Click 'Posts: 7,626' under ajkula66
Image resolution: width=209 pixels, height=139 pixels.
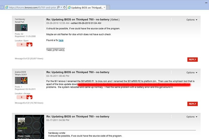[x=24, y=136]
